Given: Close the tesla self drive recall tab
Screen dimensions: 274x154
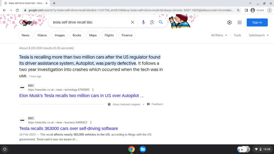Looking at the screenshot, I should pyautogui.click(x=47, y=3).
